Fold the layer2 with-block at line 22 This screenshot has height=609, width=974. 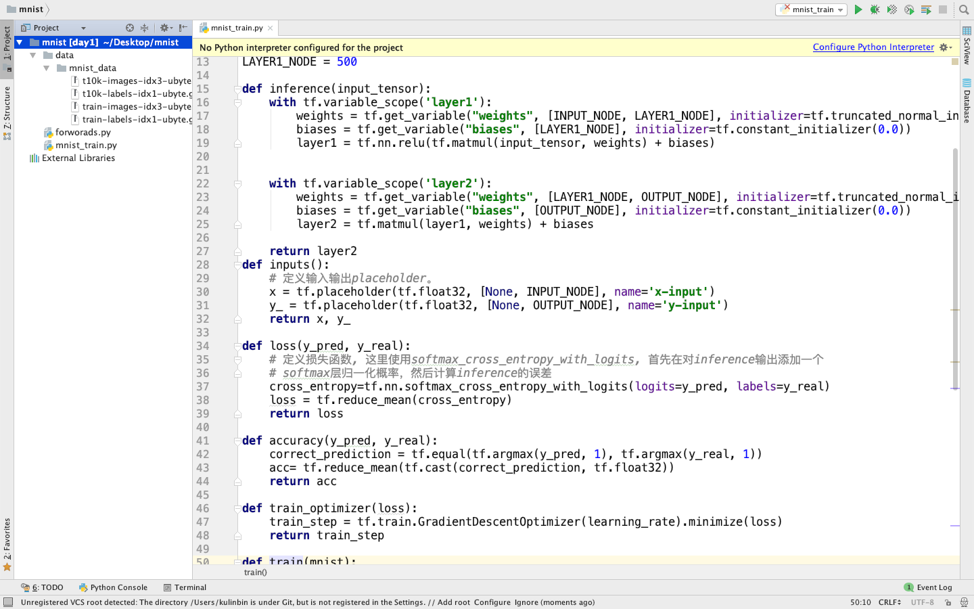point(238,184)
